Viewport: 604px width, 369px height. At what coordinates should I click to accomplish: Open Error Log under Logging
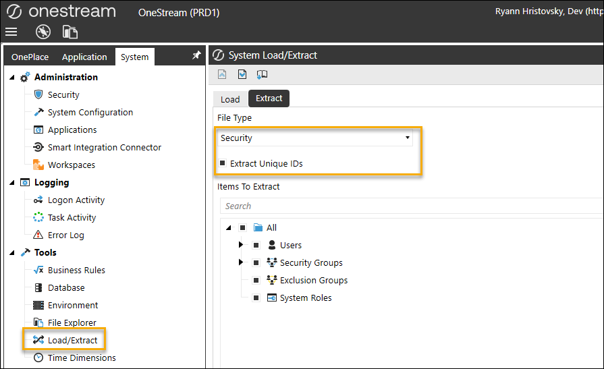click(65, 235)
